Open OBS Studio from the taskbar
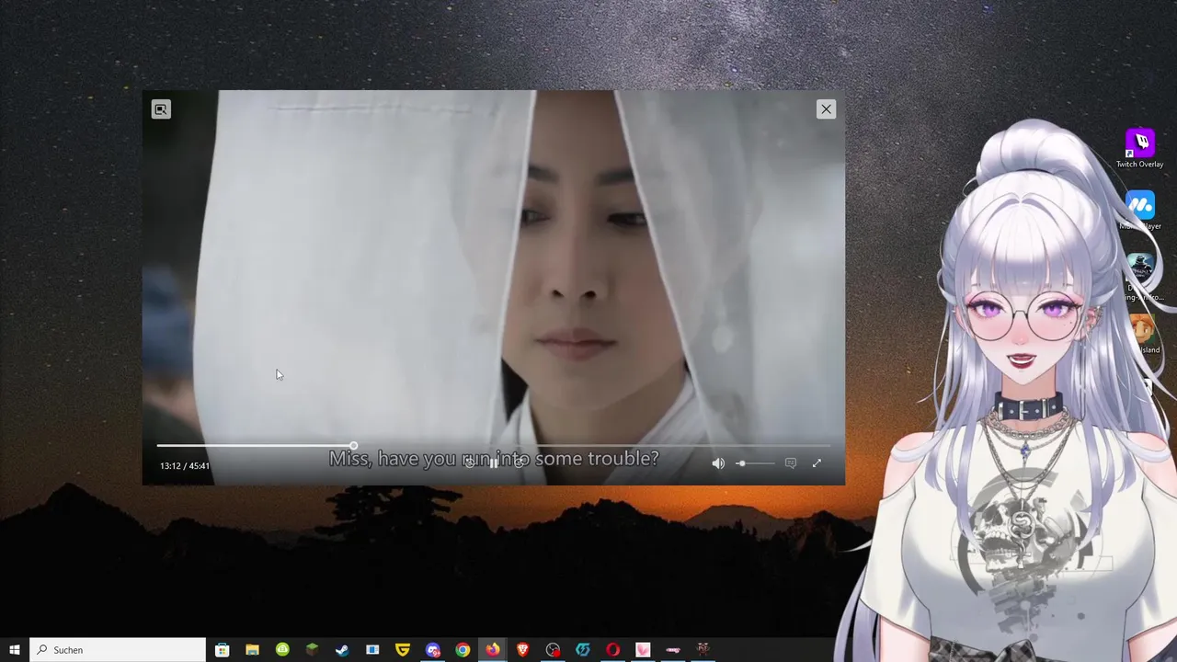This screenshot has width=1177, height=662. [x=553, y=650]
